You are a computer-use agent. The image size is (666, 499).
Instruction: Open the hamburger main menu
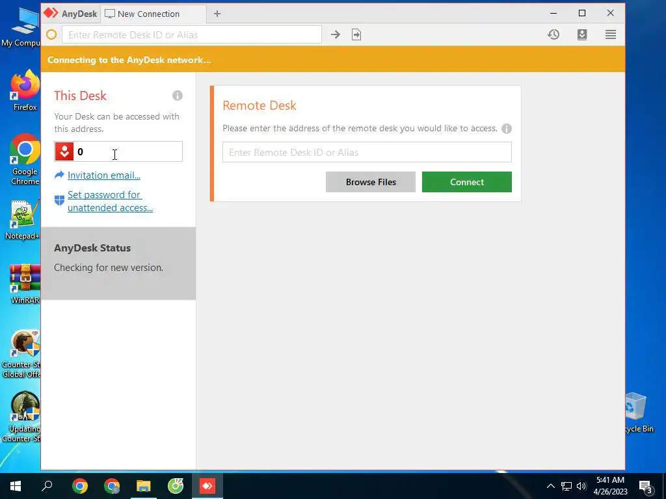[611, 35]
